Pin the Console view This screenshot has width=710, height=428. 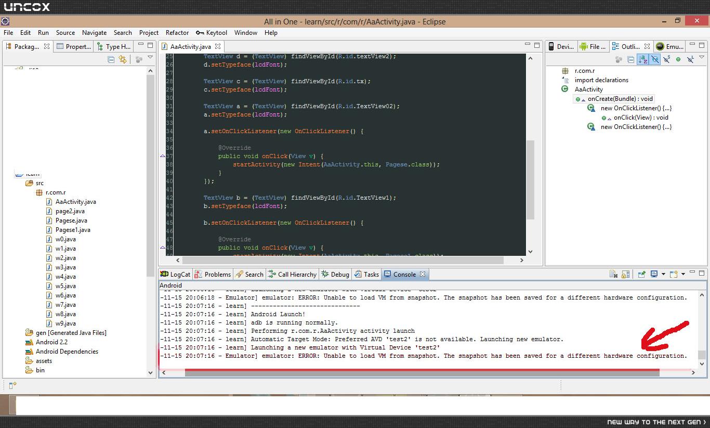[x=642, y=274]
